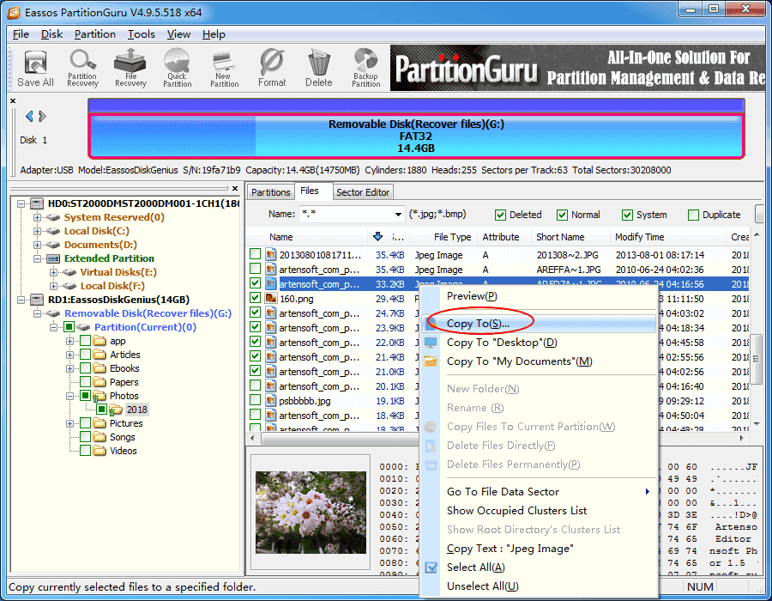Click the Select All check icon in menu
This screenshot has height=601, width=772.
coord(431,568)
